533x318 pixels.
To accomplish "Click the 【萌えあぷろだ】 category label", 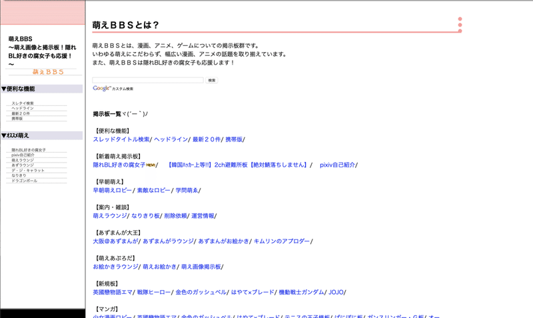I will pos(115,258).
